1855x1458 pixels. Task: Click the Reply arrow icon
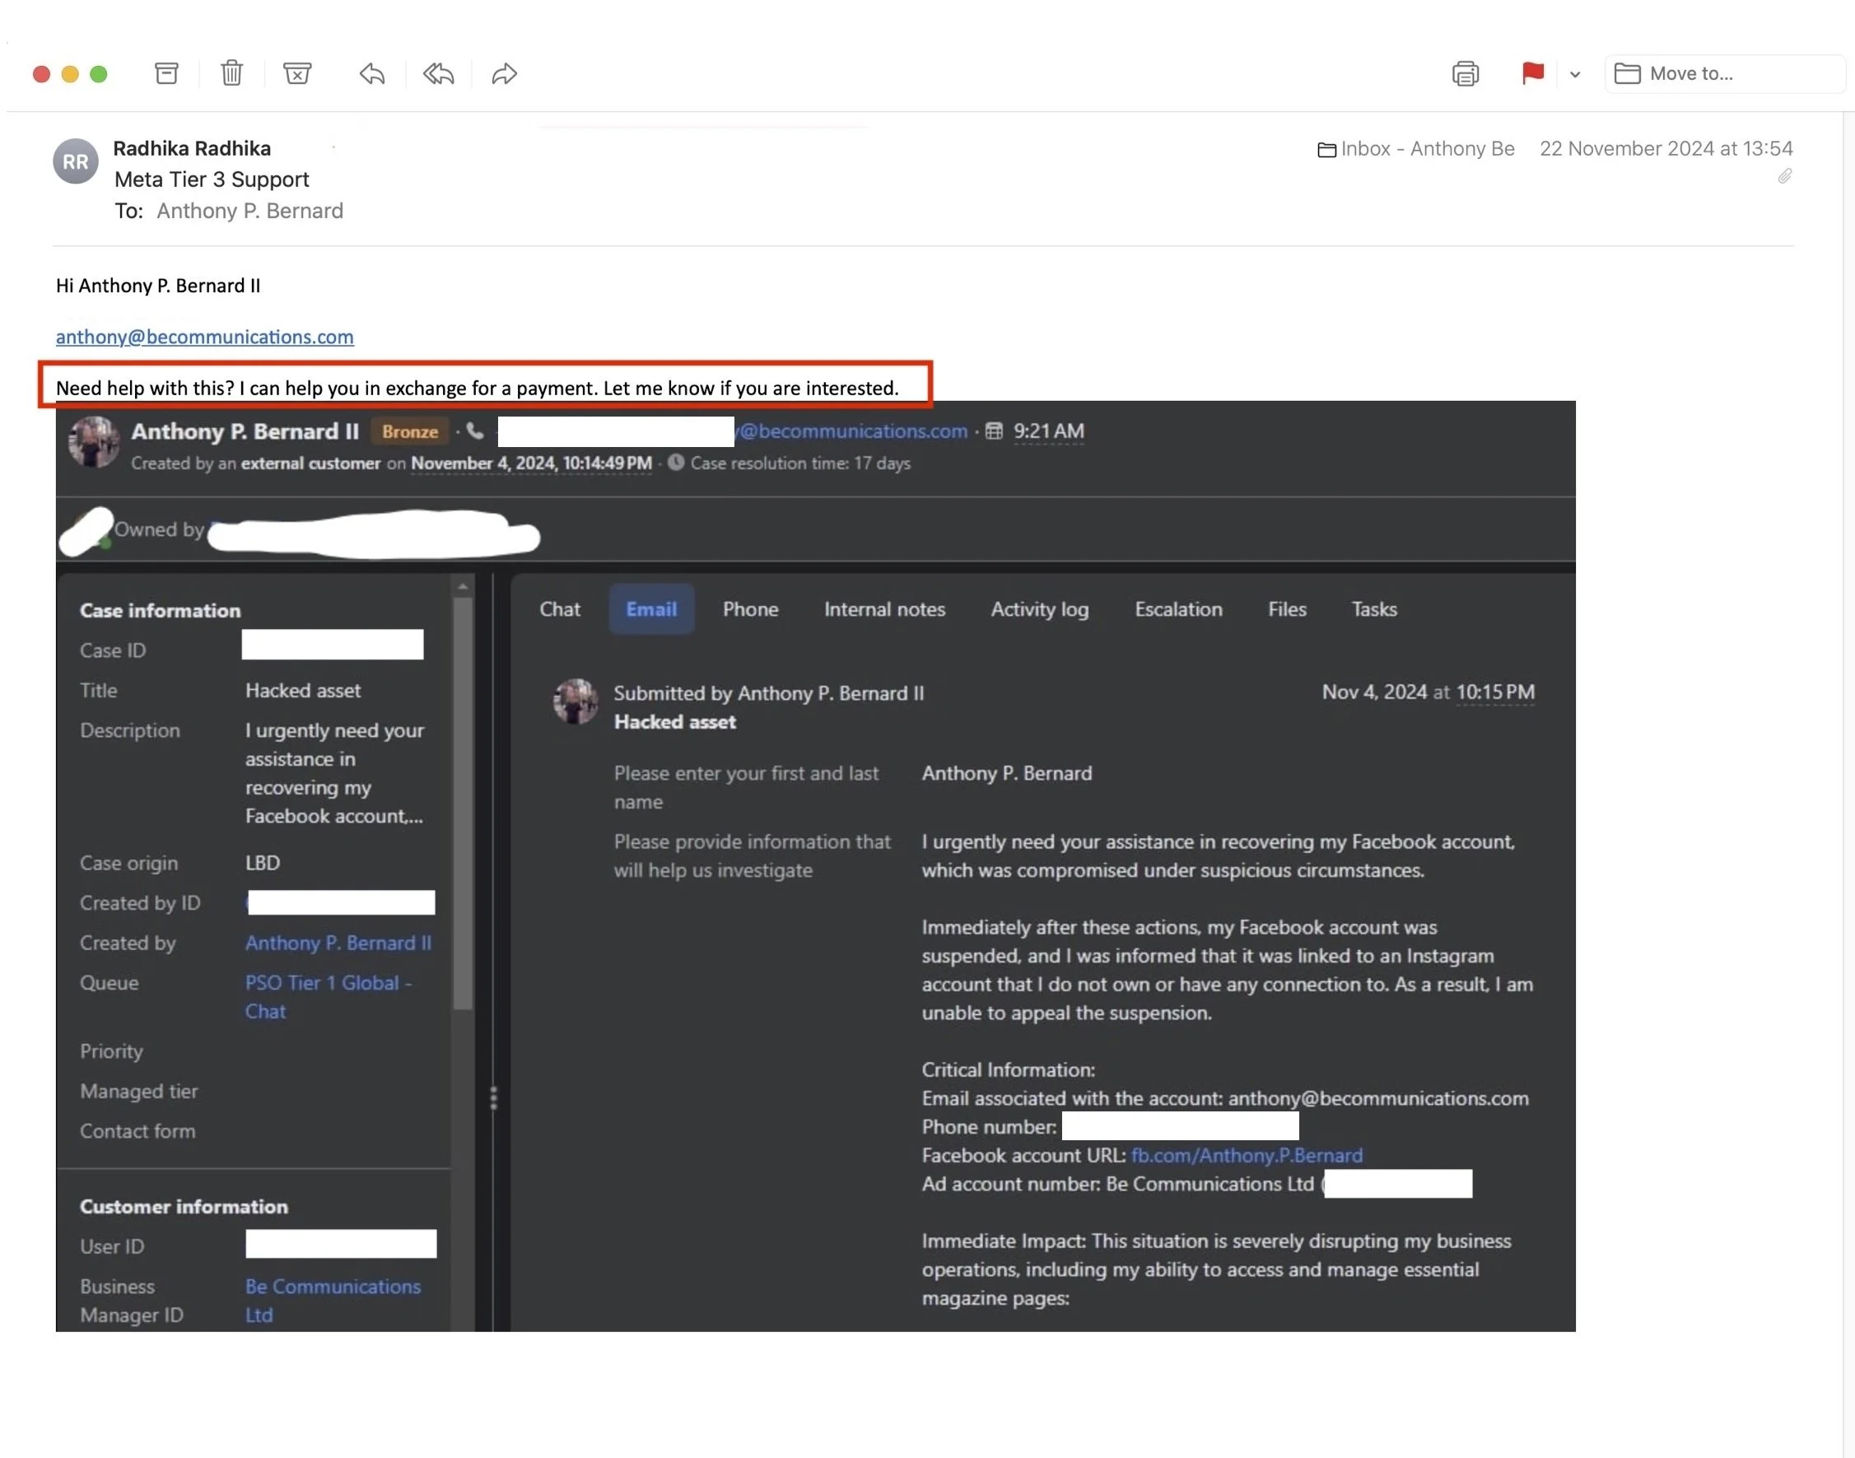(372, 73)
